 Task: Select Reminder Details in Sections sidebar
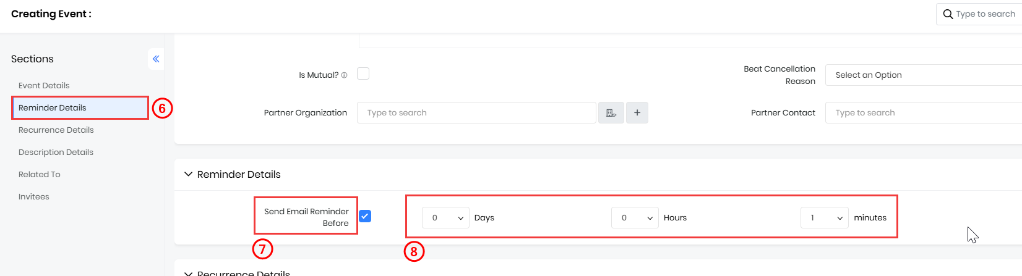pyautogui.click(x=53, y=108)
